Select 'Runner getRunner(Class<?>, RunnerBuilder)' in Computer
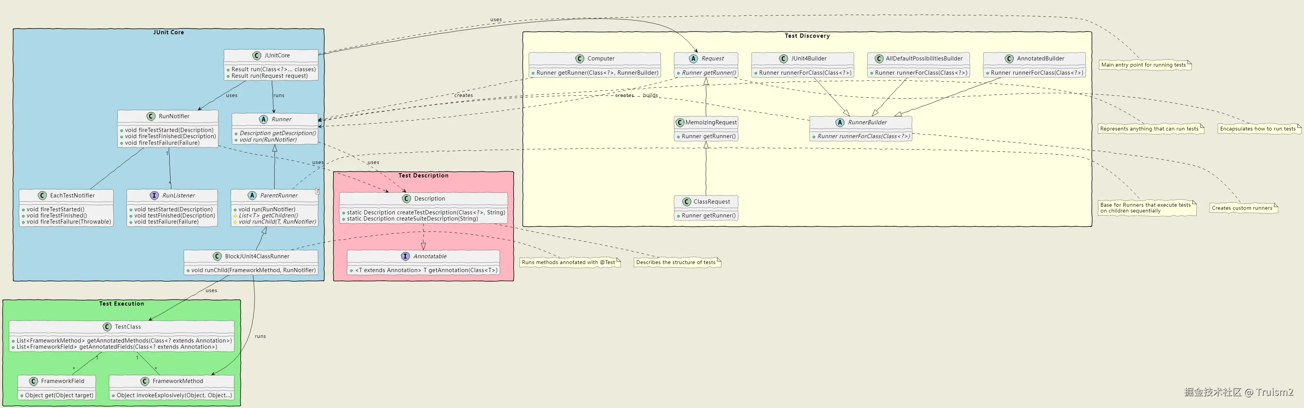Screen dimensions: 1304x408 597,73
